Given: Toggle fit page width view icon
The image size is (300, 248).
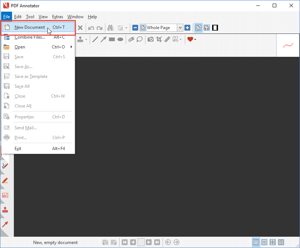Looking at the screenshot, I should click(207, 28).
